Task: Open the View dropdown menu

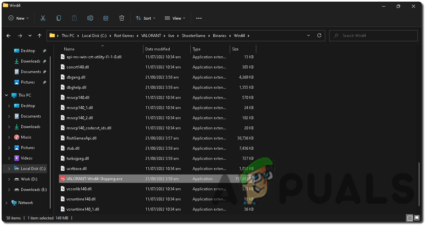Action: (175, 18)
